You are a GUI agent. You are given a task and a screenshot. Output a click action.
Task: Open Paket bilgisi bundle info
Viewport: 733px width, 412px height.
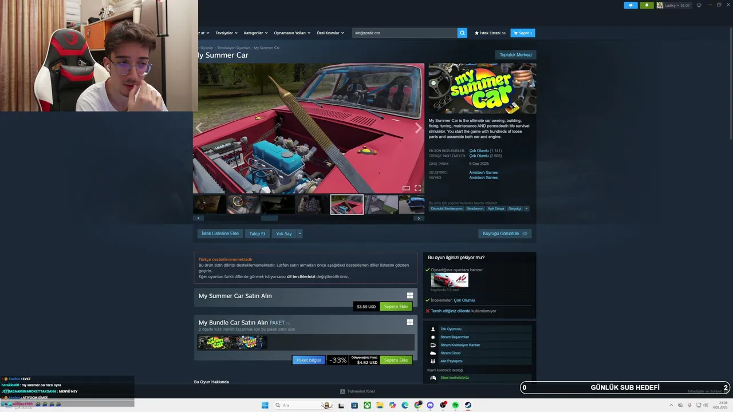pos(309,360)
